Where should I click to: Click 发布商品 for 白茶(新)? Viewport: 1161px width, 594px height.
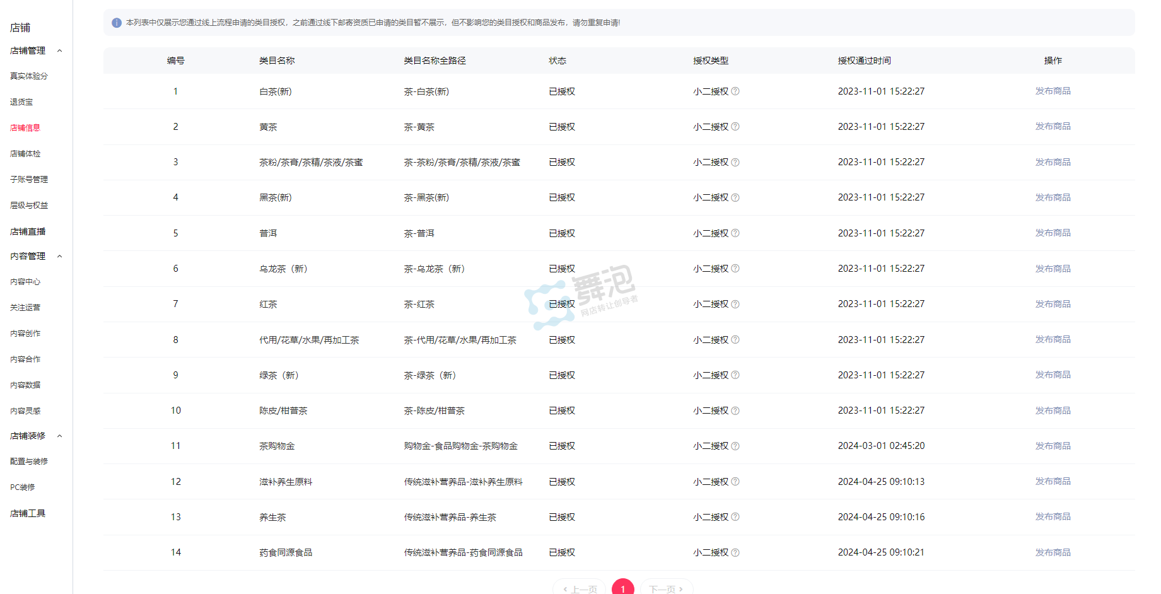(1053, 91)
